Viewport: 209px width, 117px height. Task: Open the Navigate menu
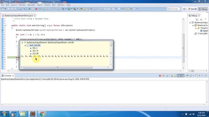tap(31, 5)
